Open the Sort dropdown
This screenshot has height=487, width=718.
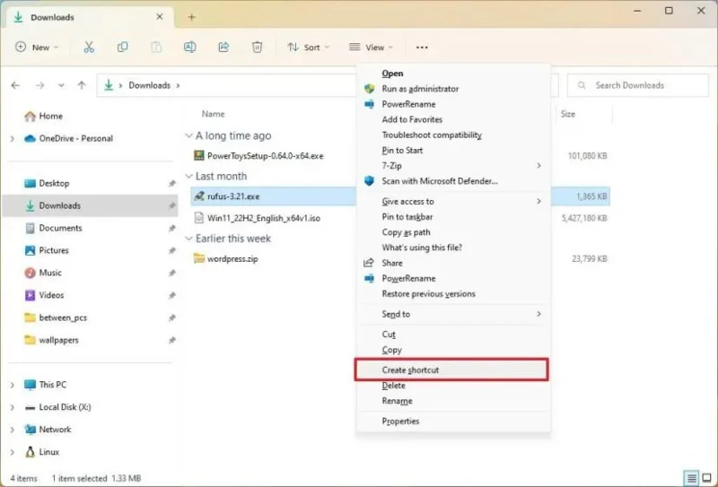(x=308, y=48)
